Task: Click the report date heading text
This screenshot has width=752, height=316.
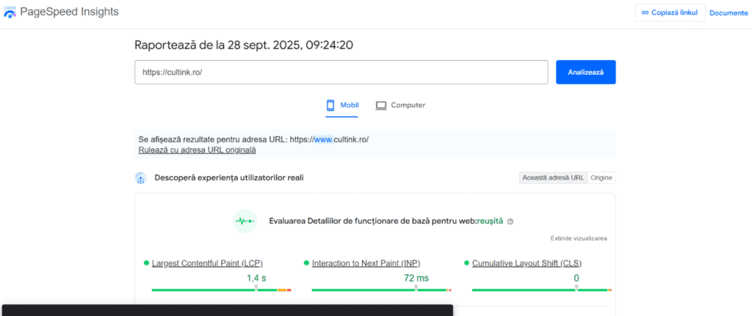Action: pyautogui.click(x=244, y=45)
